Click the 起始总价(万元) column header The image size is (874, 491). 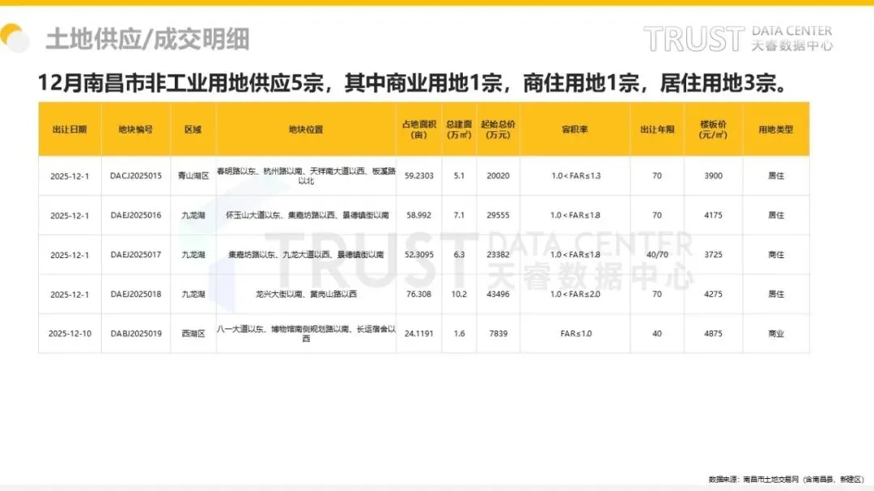point(498,129)
